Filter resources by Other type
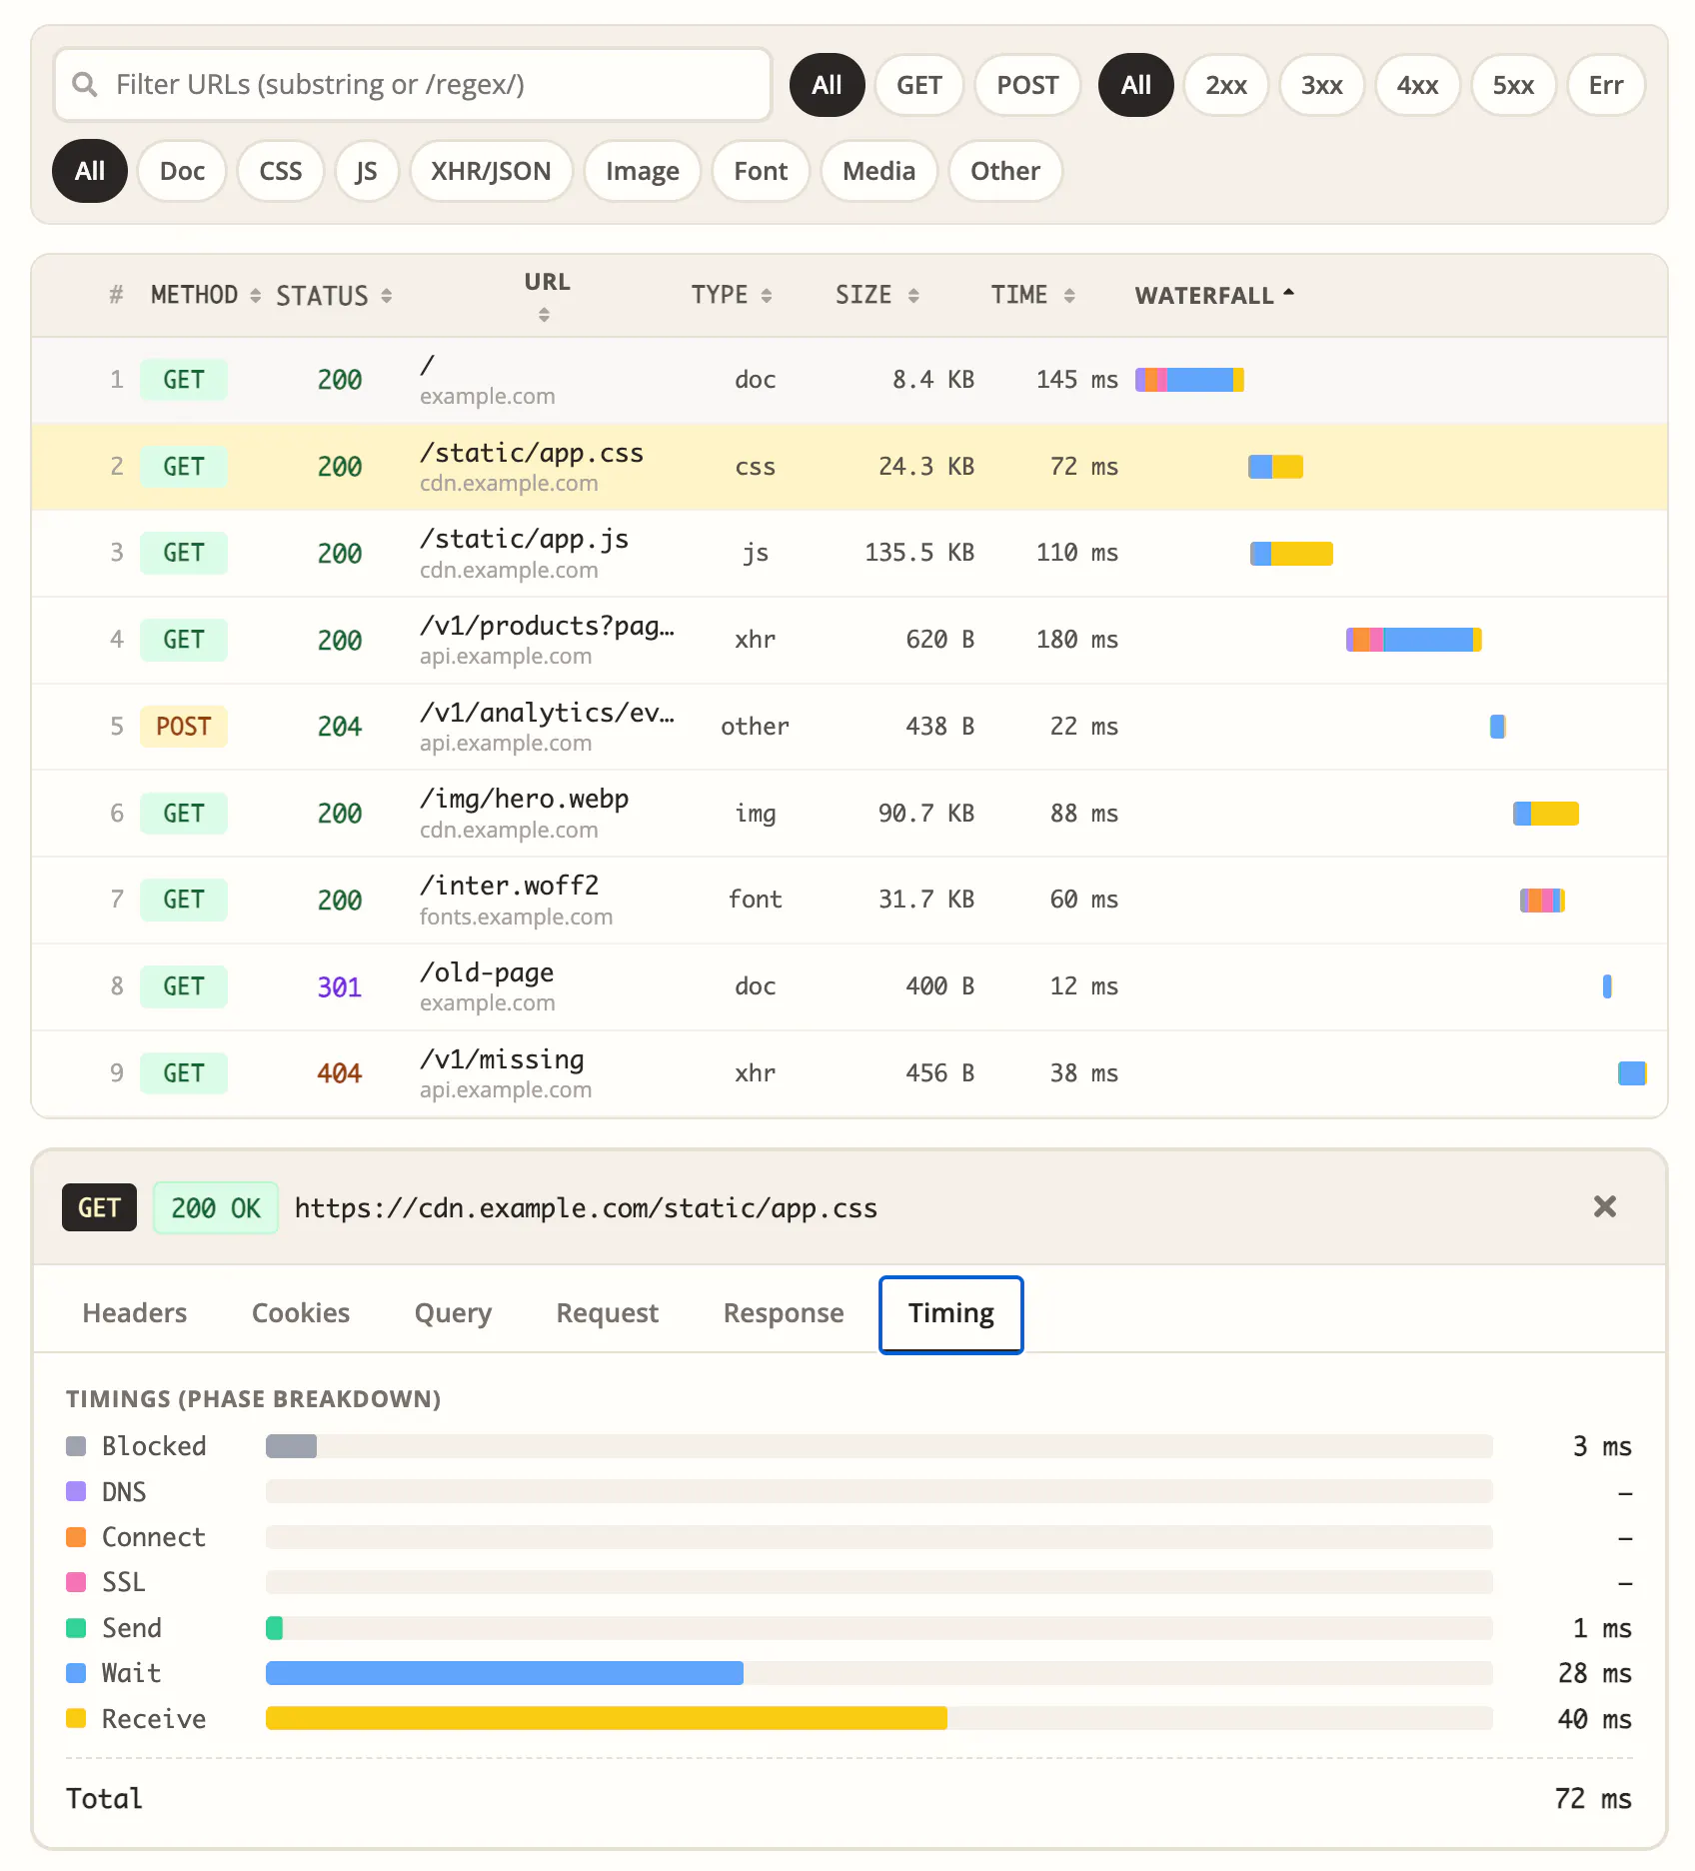 (x=1004, y=171)
